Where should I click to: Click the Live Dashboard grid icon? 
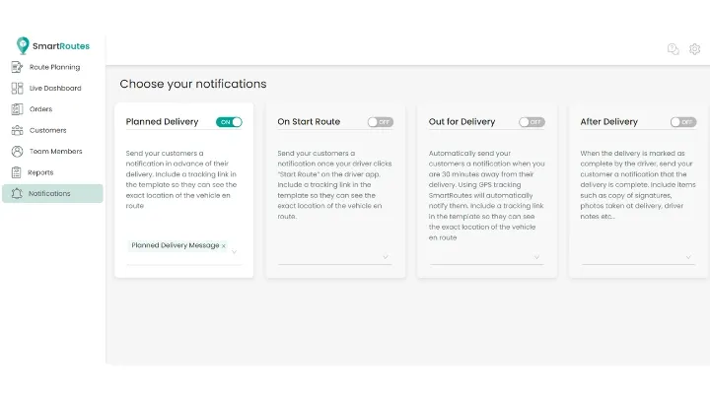[17, 89]
